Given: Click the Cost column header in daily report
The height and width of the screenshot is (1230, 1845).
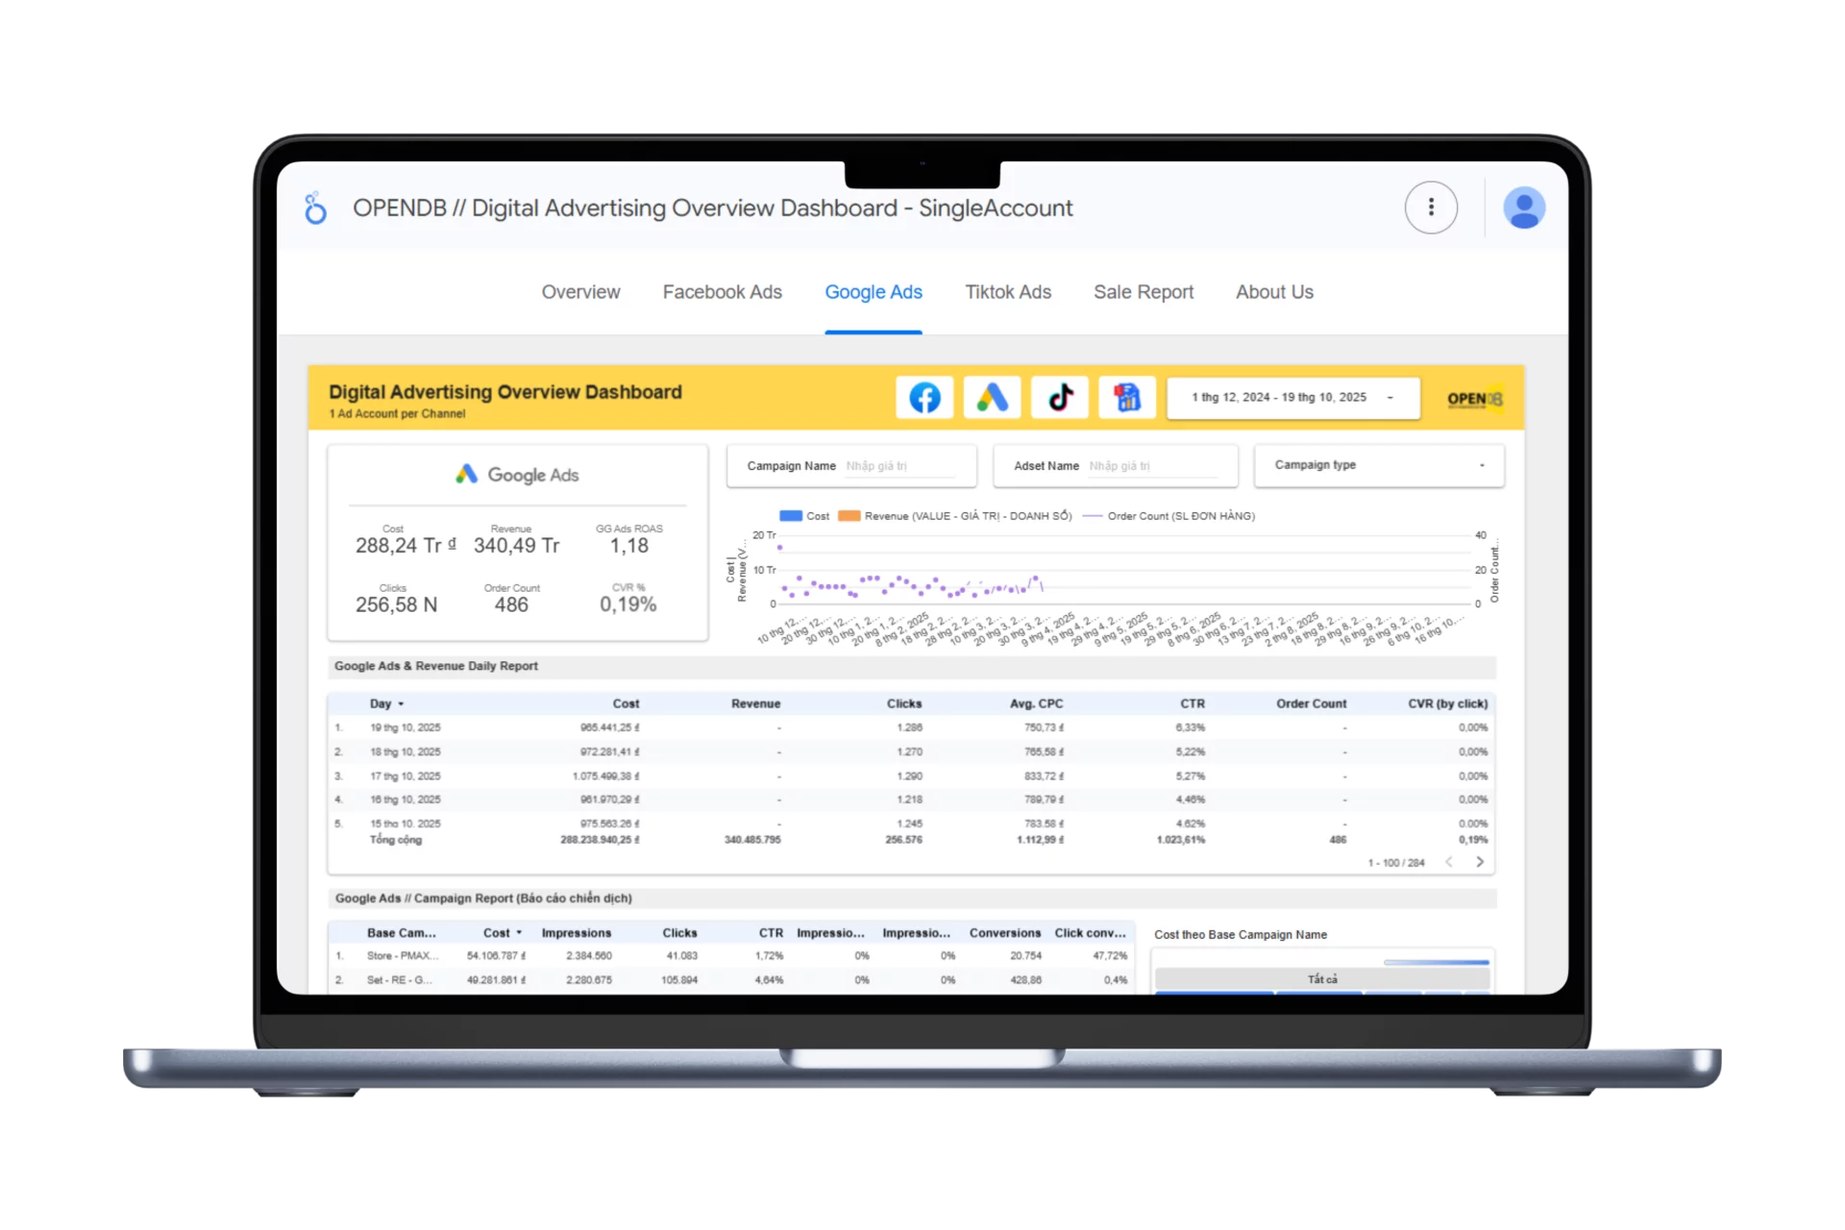Looking at the screenshot, I should 626,704.
